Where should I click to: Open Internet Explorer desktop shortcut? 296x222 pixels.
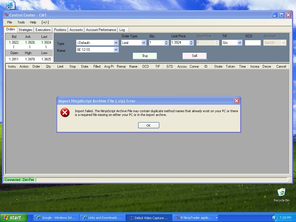pyautogui.click(x=10, y=5)
